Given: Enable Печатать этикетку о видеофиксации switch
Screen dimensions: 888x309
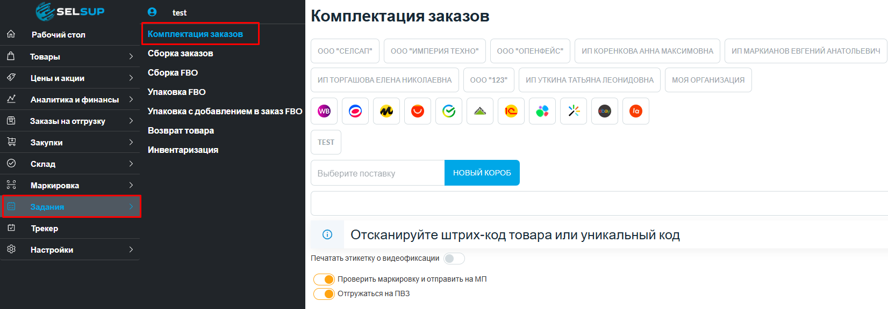Looking at the screenshot, I should click(x=454, y=259).
